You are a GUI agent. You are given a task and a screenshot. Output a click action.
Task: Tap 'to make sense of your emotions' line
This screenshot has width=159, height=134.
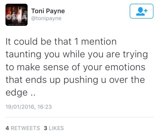click(x=76, y=67)
